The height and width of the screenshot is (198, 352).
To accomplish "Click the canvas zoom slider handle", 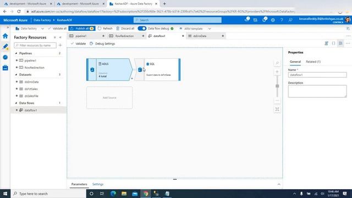I will (277, 86).
